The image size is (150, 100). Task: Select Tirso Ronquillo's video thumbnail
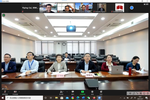click(84, 8)
